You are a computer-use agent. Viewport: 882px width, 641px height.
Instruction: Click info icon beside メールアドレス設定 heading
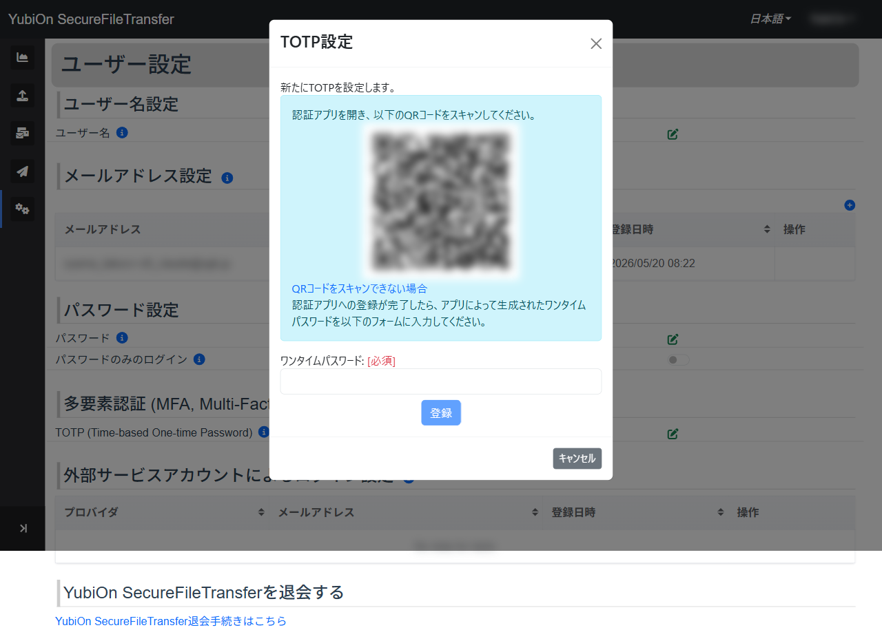pyautogui.click(x=227, y=178)
